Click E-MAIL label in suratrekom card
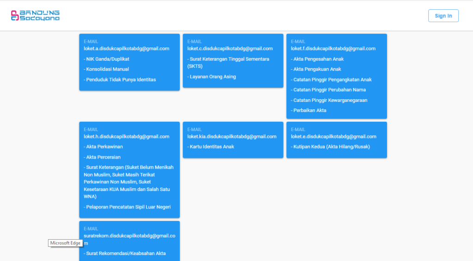 [x=91, y=229]
